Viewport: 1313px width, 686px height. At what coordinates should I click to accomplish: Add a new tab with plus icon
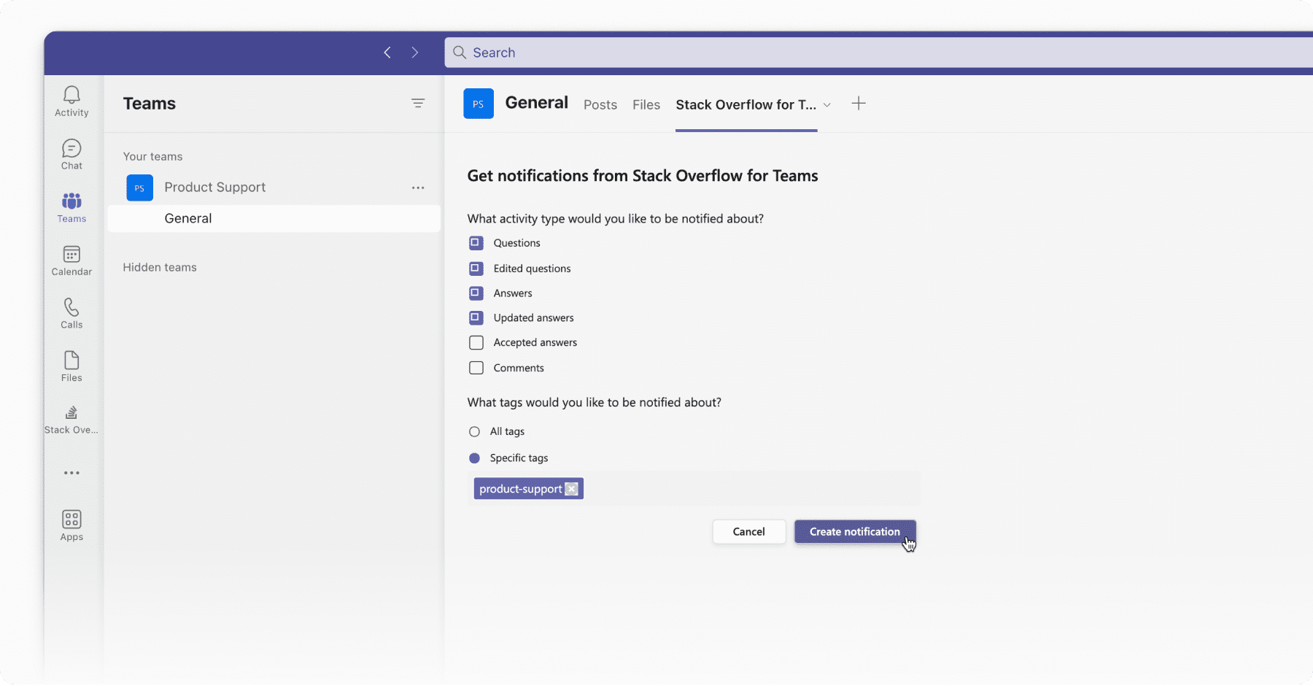tap(859, 104)
